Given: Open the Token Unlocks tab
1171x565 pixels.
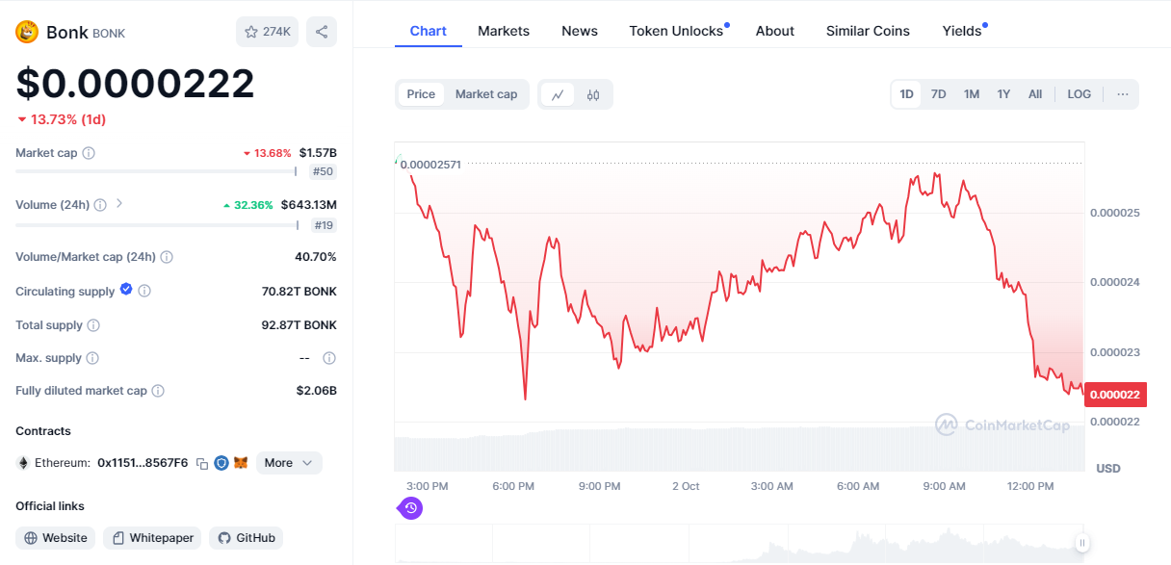Looking at the screenshot, I should [x=677, y=31].
